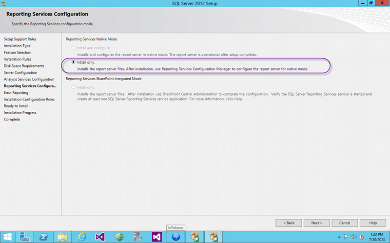Click the 'Feature Selection' step
The height and width of the screenshot is (243, 390).
coord(18,52)
